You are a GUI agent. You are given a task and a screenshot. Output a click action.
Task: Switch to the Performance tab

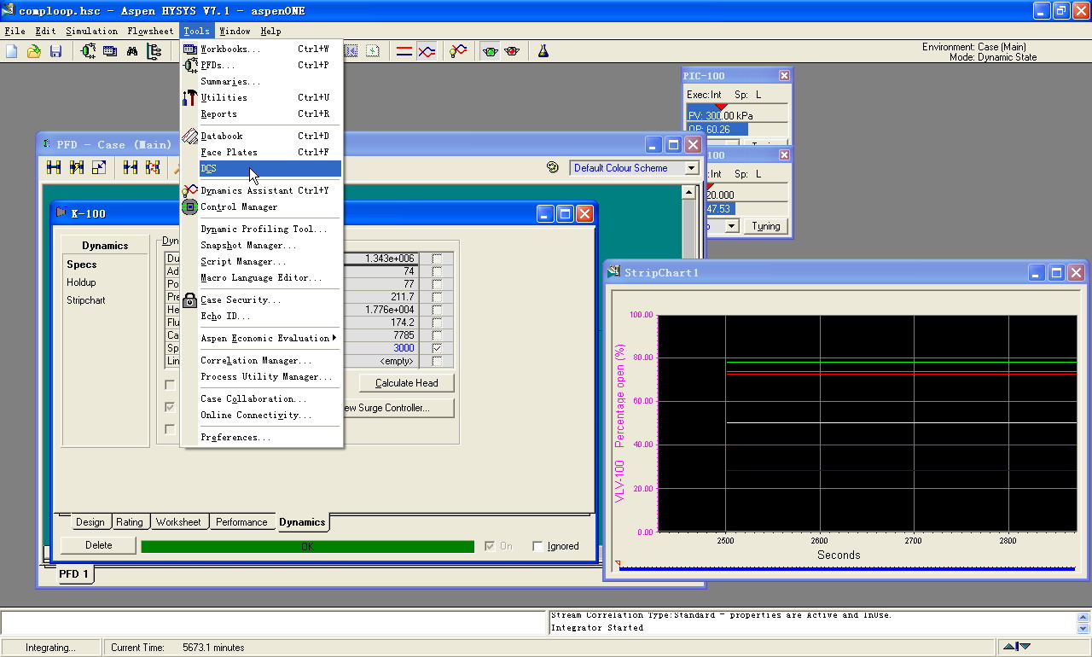241,521
